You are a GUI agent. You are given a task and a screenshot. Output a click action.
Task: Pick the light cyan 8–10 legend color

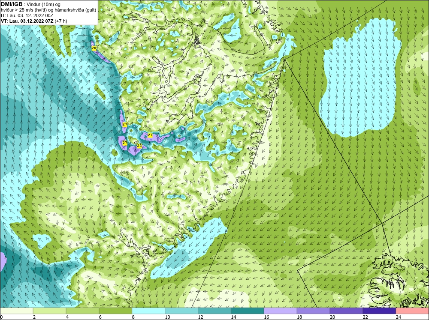point(148,311)
